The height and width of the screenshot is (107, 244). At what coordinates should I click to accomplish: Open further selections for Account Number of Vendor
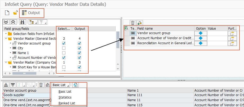[232, 38]
